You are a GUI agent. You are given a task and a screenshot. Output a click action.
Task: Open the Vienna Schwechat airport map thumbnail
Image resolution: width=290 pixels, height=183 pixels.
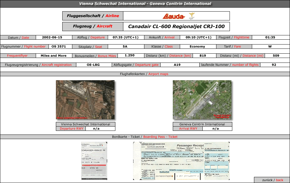click(85, 100)
